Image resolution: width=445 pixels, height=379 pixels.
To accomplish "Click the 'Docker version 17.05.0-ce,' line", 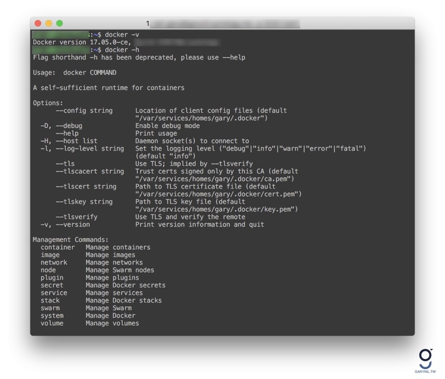I will pyautogui.click(x=82, y=42).
